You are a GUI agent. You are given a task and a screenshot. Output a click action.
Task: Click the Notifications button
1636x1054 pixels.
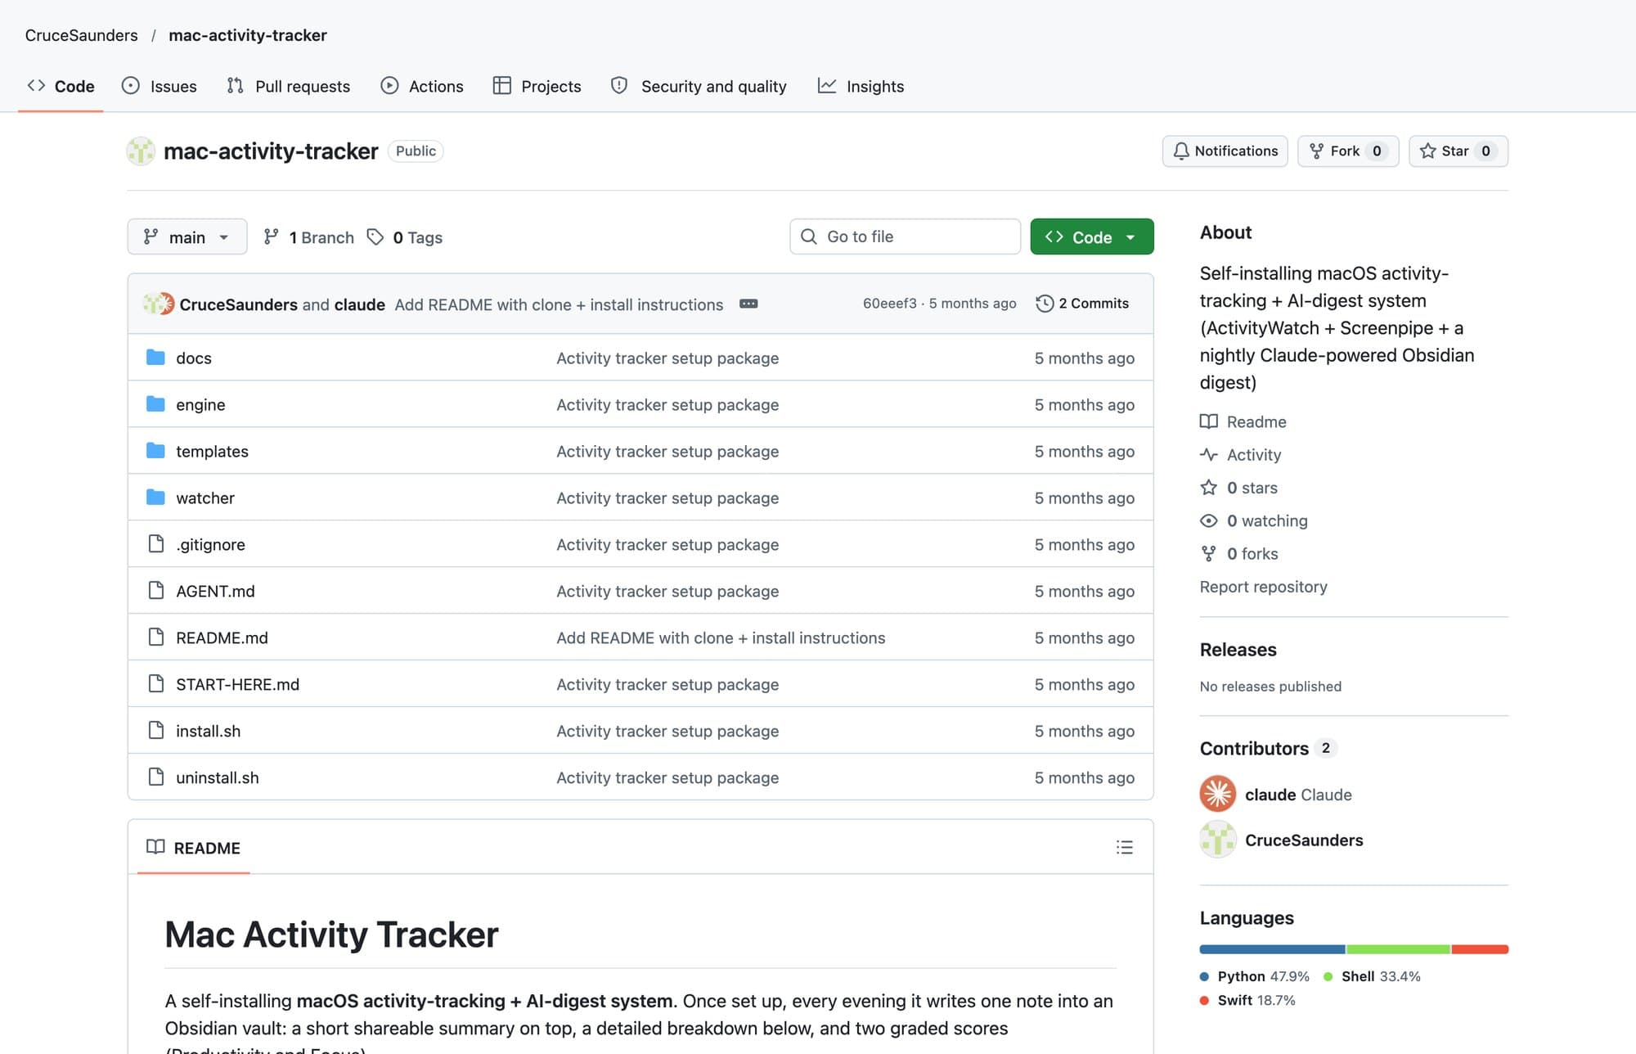pyautogui.click(x=1225, y=151)
